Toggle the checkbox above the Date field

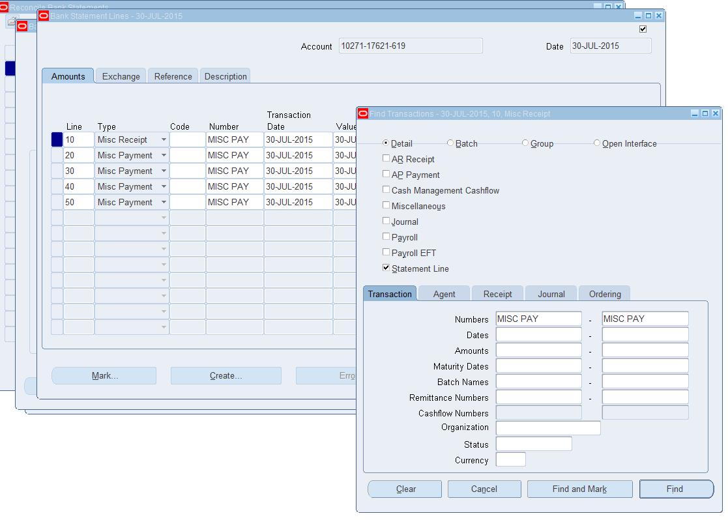(643, 29)
